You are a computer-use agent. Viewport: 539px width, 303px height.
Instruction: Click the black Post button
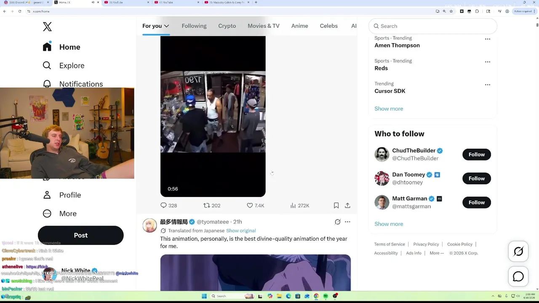tap(80, 235)
